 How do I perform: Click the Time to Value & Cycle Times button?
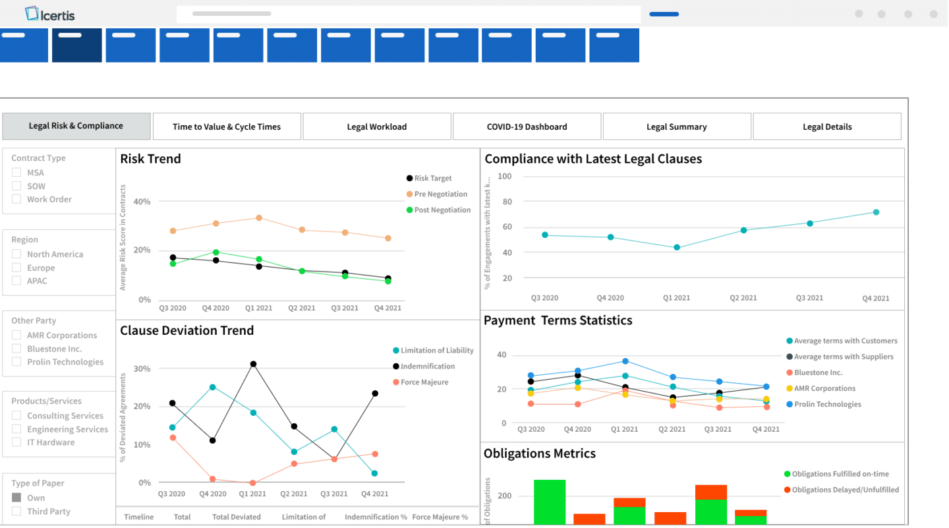pyautogui.click(x=227, y=126)
